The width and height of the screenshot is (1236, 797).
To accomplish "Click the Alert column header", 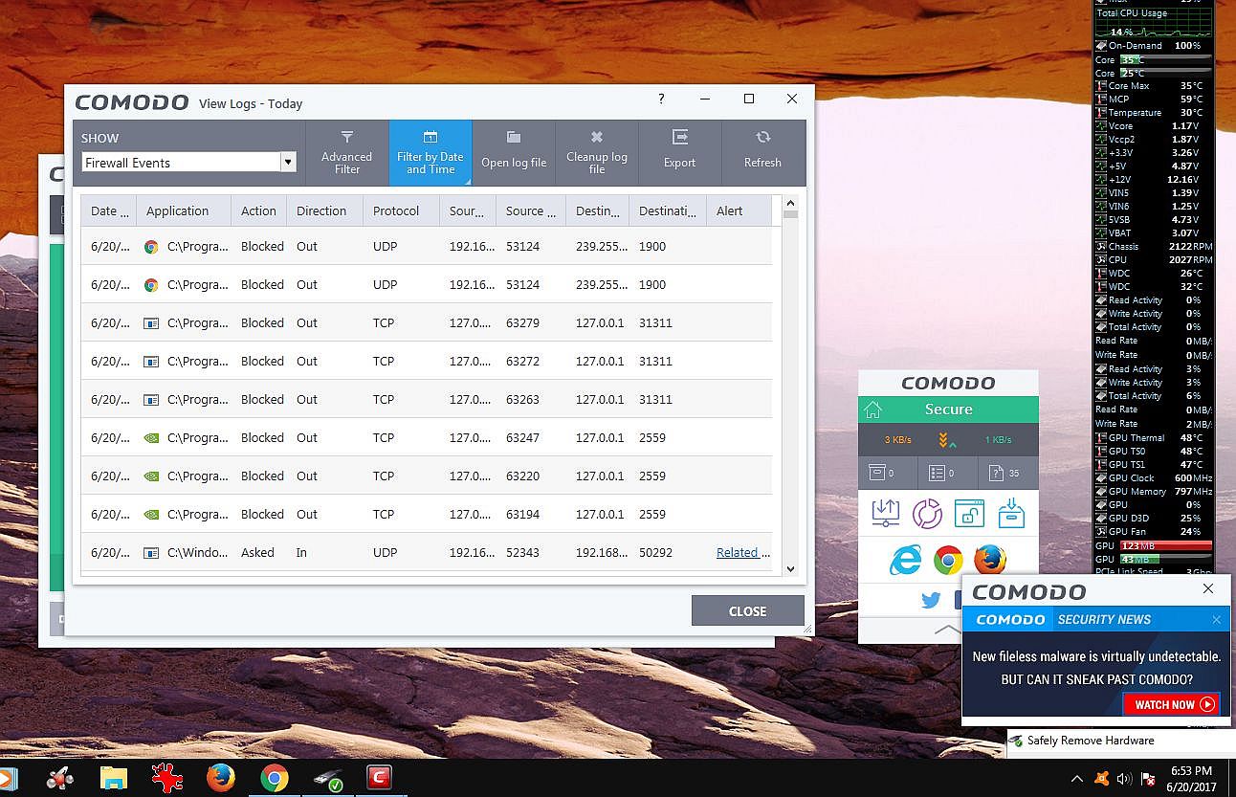I will click(x=739, y=211).
